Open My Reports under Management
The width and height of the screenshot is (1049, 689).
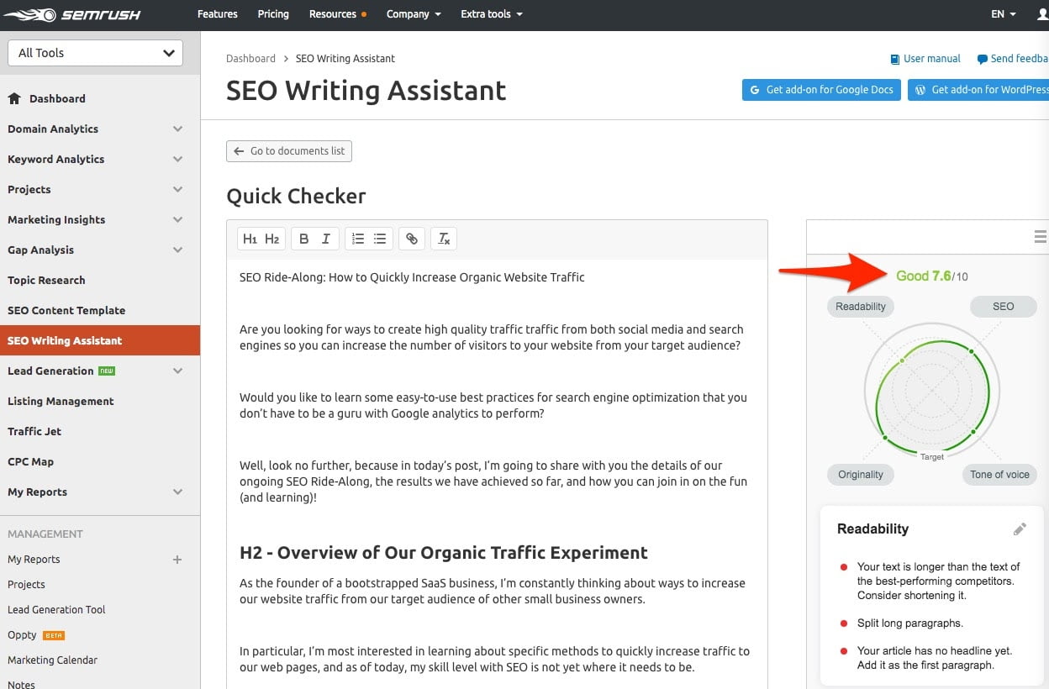click(x=34, y=560)
